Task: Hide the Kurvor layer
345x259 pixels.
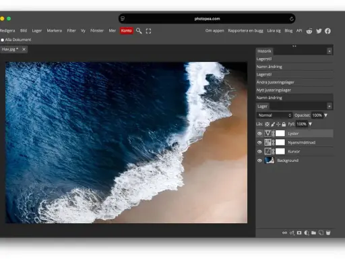Action: point(259,152)
